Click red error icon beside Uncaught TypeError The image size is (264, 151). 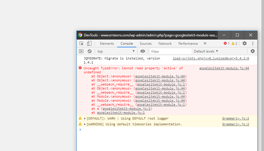pos(80,68)
